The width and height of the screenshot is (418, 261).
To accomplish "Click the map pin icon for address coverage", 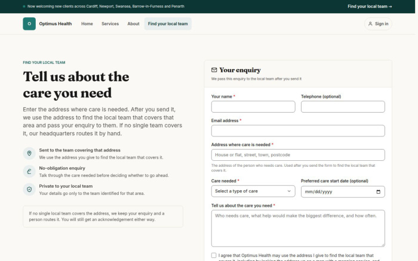I will 29,154.
